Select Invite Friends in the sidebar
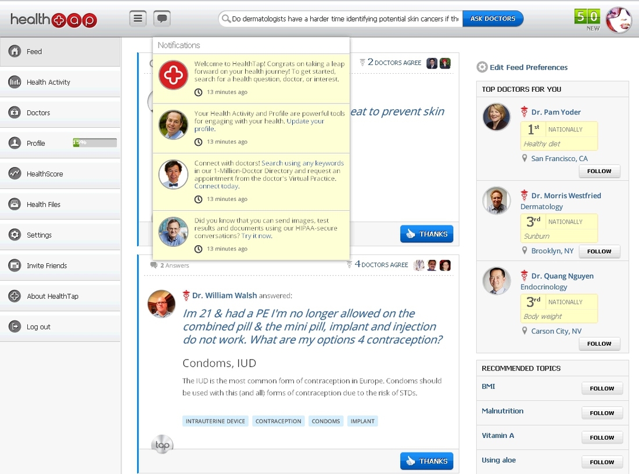 coord(60,265)
